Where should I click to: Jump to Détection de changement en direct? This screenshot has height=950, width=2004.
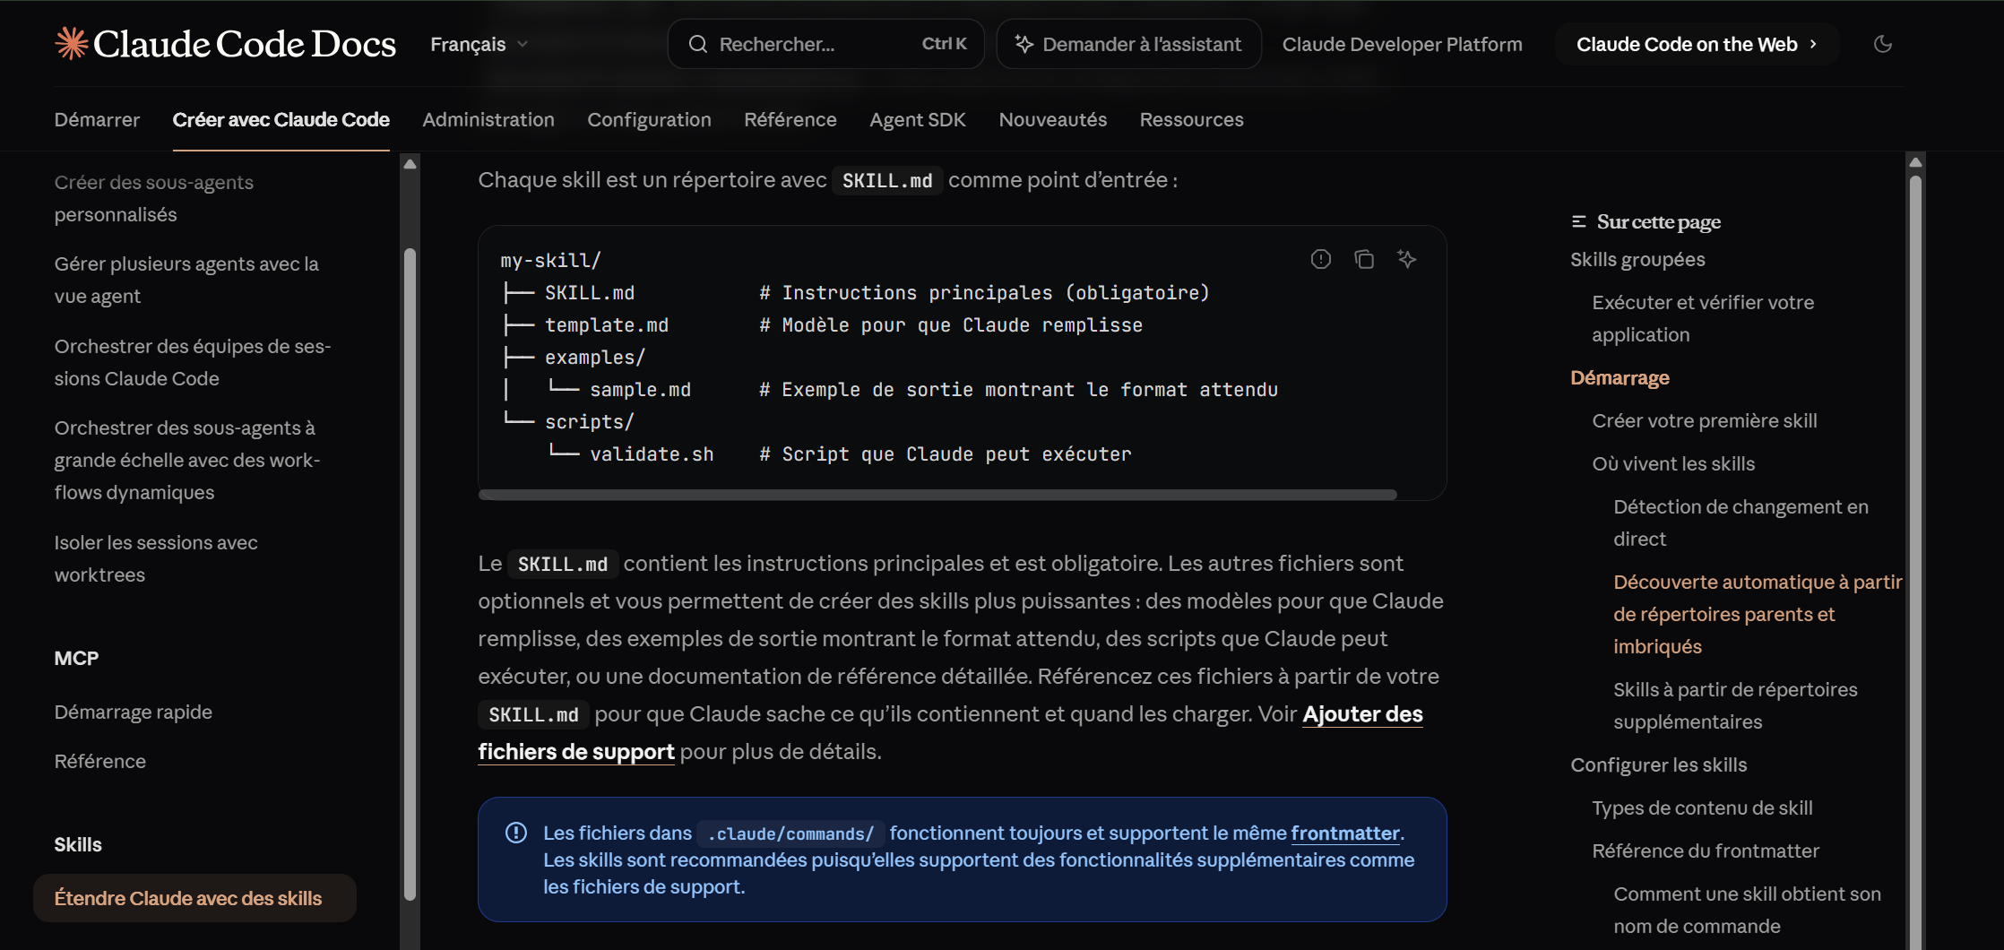(x=1741, y=522)
